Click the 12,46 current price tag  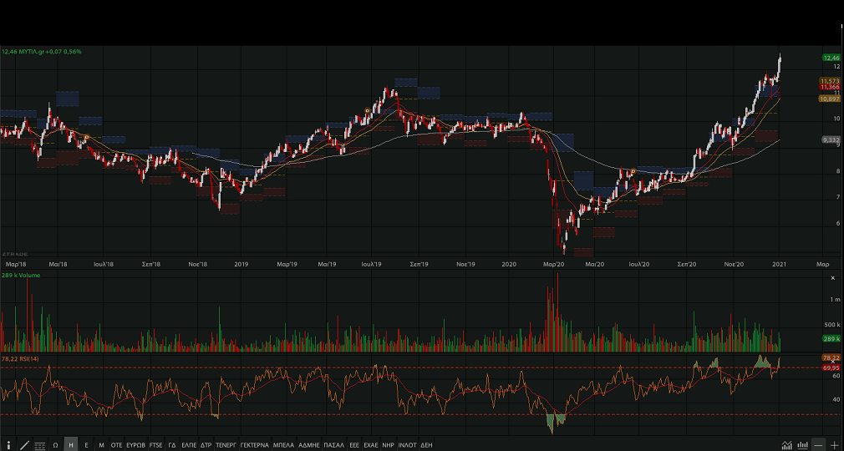(x=831, y=58)
